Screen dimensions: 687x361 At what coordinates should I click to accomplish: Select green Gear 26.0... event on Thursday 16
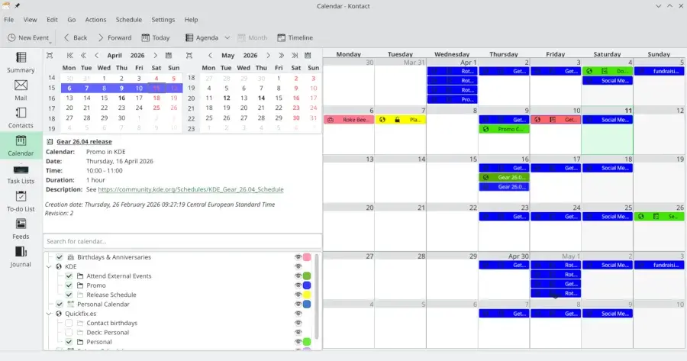tap(504, 177)
